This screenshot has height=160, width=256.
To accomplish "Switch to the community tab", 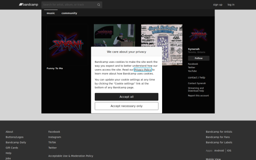I will (69, 13).
